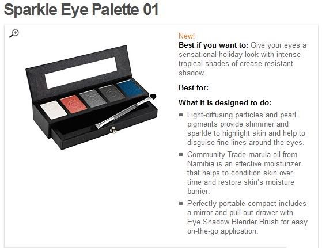Click the magnifier zoom icon

tap(14, 33)
